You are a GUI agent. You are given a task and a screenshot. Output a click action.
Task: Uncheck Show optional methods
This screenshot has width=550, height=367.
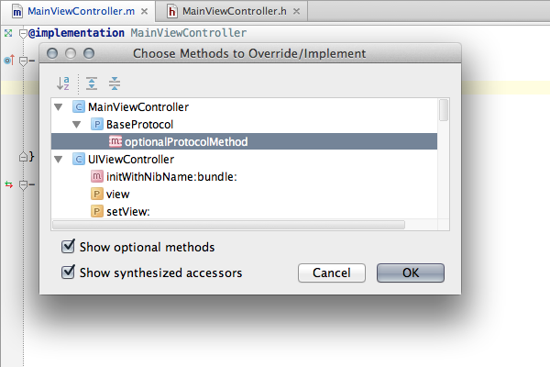[68, 247]
